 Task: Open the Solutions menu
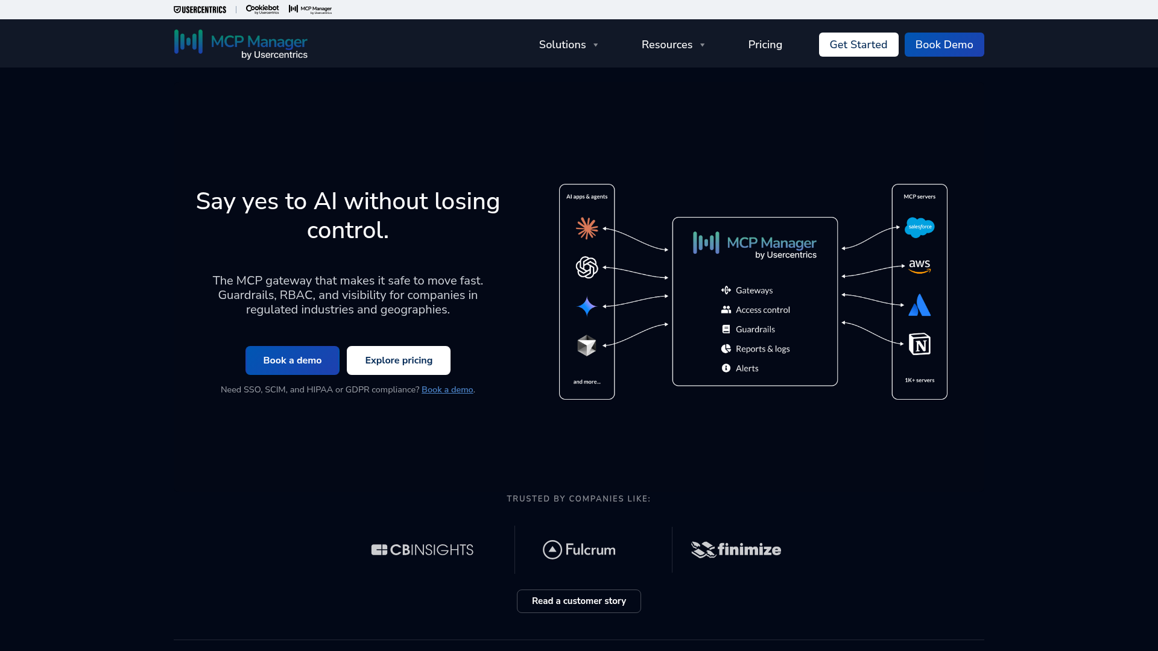point(562,45)
